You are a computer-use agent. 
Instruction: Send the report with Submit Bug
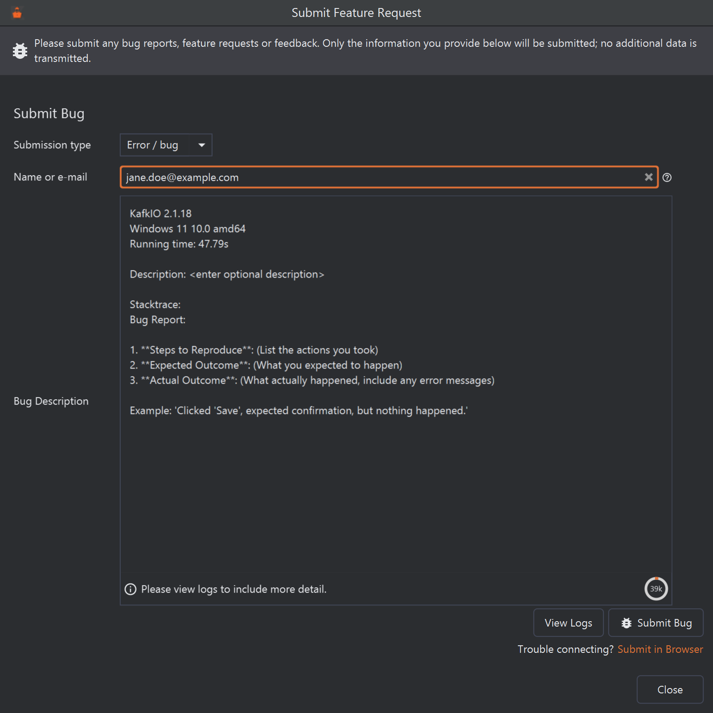click(656, 623)
